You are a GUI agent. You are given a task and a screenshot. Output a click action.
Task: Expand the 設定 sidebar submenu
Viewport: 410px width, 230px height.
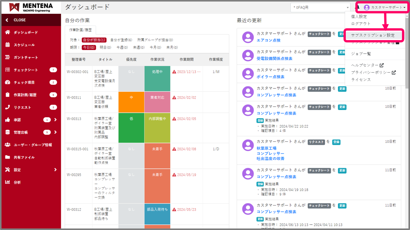(55, 170)
